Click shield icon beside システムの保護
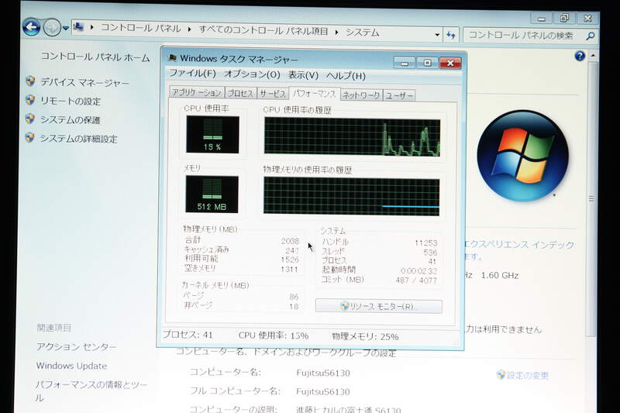Screen dimensions: 620x413 [x=30, y=119]
